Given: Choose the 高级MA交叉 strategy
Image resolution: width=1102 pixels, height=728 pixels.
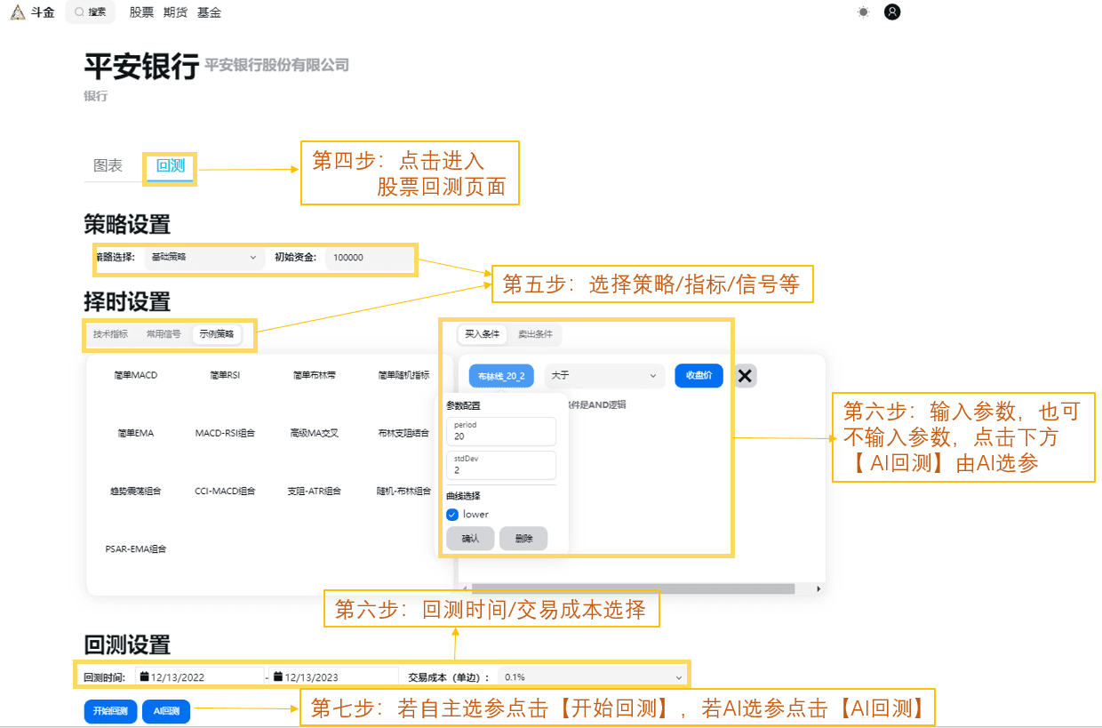Looking at the screenshot, I should 315,433.
